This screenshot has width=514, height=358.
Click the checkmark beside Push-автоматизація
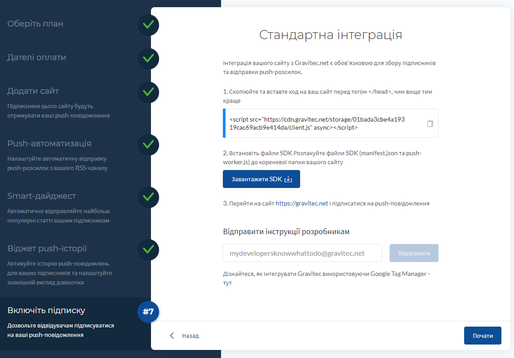click(x=149, y=144)
